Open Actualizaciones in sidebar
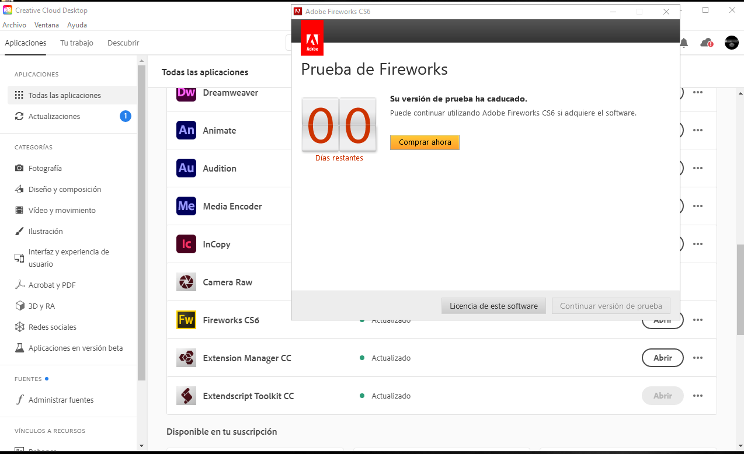Image resolution: width=744 pixels, height=454 pixels. pos(72,116)
